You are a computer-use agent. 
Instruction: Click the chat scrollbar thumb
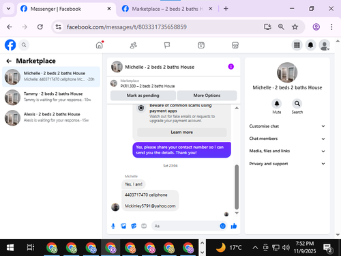tap(237, 187)
